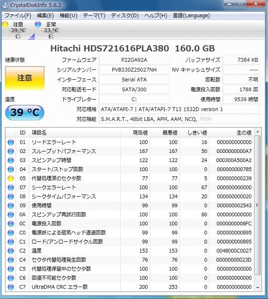
Task: Click the status dot for ID C2 温度
Action: (x=10, y=251)
